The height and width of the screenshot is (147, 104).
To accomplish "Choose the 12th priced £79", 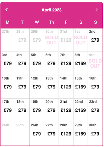I will 37,87.
